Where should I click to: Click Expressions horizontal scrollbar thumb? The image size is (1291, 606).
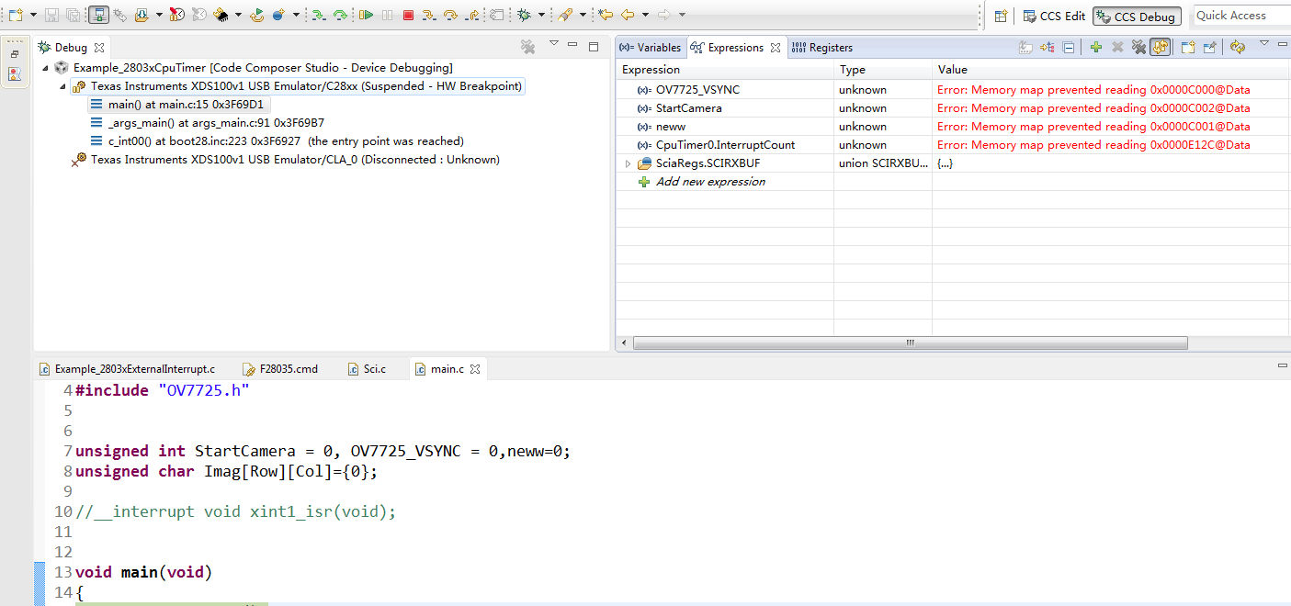(910, 342)
